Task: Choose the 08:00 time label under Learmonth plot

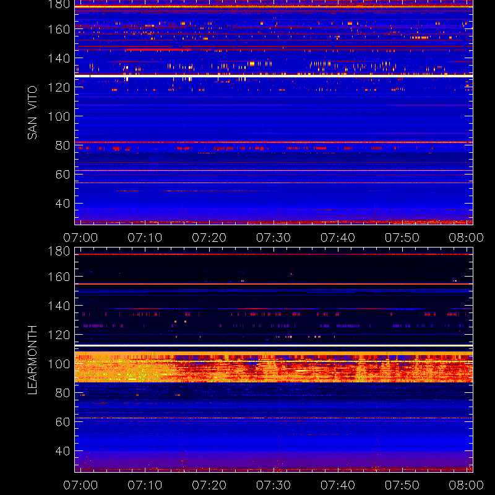Action: [467, 485]
